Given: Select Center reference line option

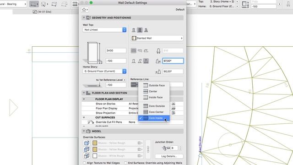Looking at the screenshot, I should click(x=154, y=91).
